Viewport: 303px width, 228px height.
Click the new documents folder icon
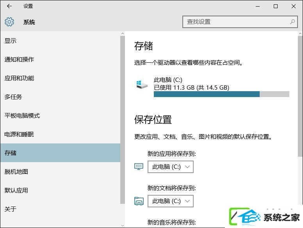(x=139, y=201)
